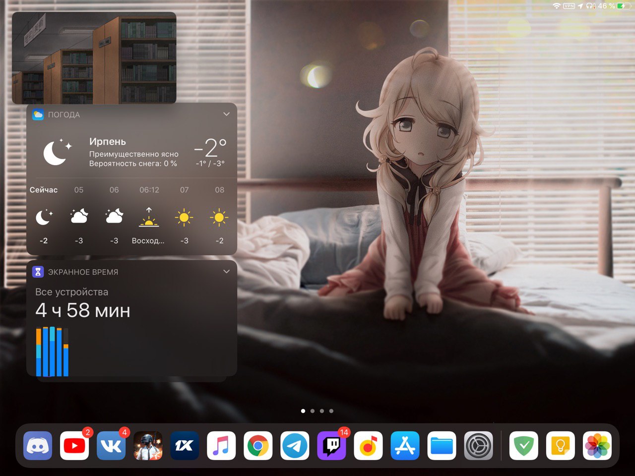
Task: Tap the Wi-Fi status icon
Action: click(x=557, y=6)
